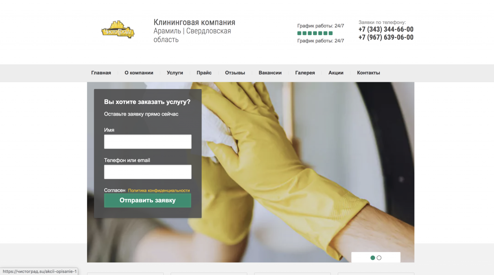This screenshot has width=494, height=275.
Task: Click the green schedule indicator squares
Action: tap(314, 33)
